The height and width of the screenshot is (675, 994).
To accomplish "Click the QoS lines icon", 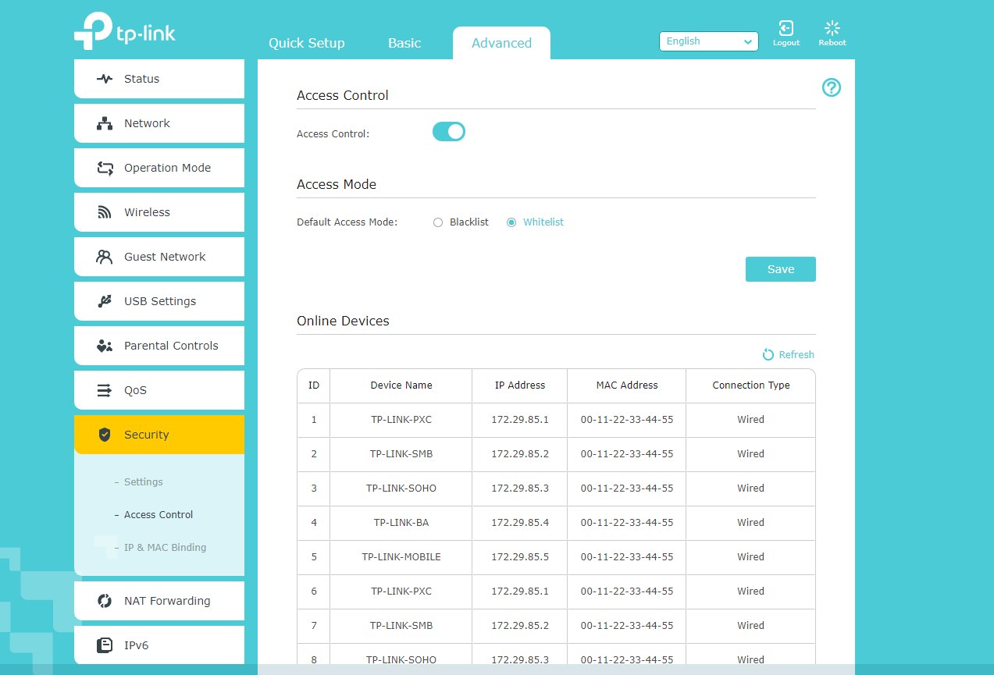I will click(x=105, y=390).
